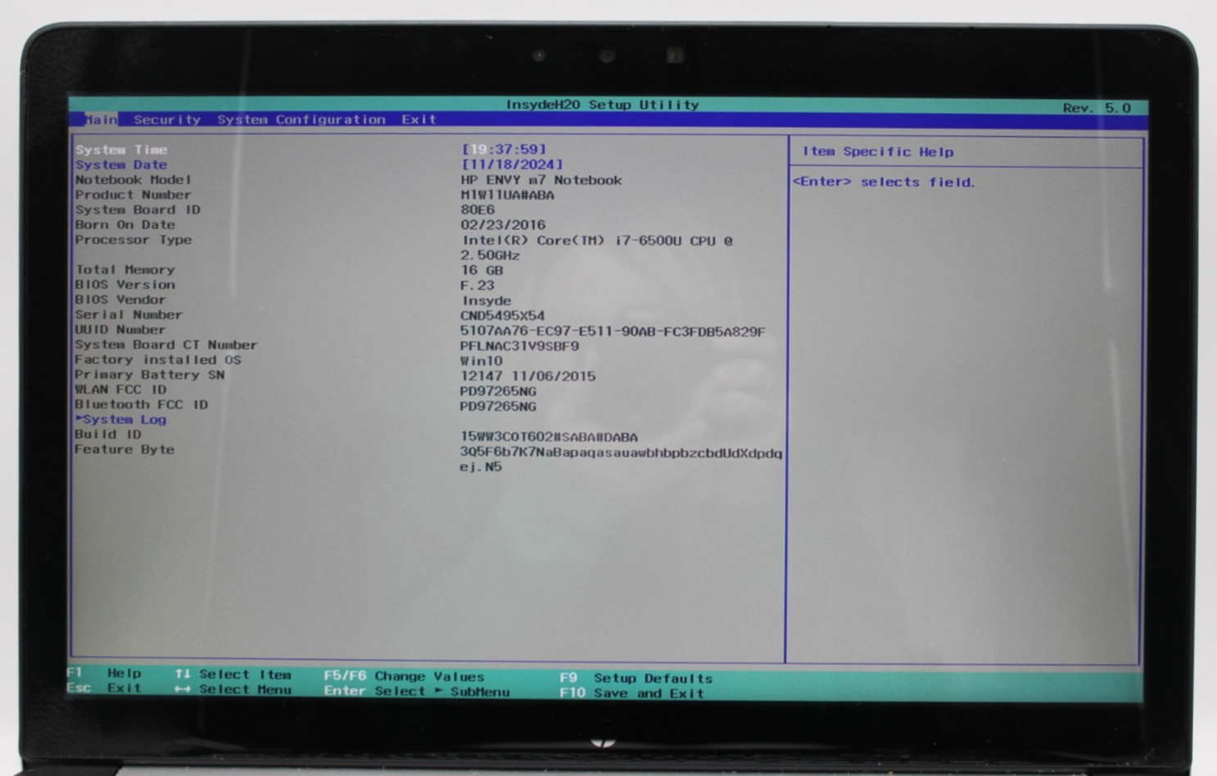Switch to System Configuration tab
The height and width of the screenshot is (776, 1217).
click(x=301, y=120)
